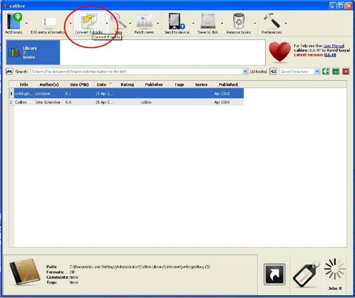The width and height of the screenshot is (355, 298).
Task: Click row number 2 header
Action: (x=11, y=102)
